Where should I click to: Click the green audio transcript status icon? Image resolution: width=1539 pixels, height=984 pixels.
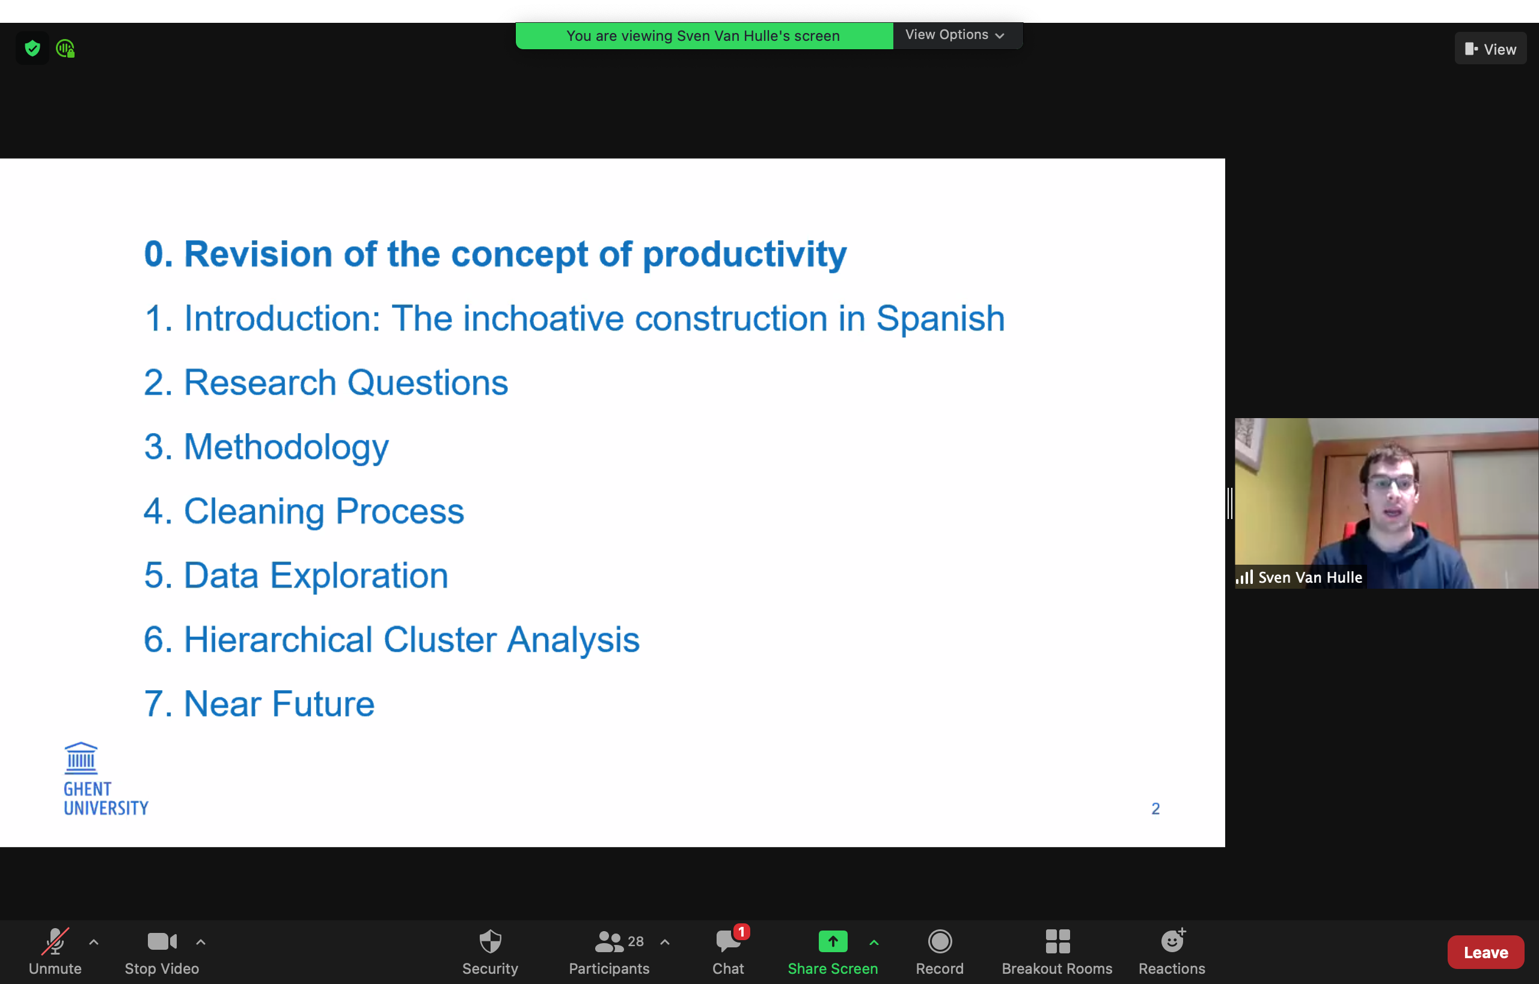point(65,48)
